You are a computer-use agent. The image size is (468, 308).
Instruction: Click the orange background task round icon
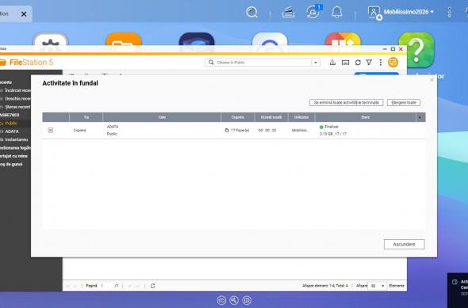pyautogui.click(x=393, y=63)
